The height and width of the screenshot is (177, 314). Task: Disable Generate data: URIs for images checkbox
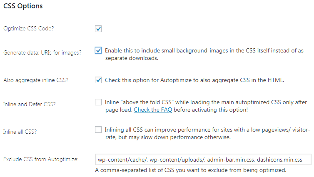[98, 50]
